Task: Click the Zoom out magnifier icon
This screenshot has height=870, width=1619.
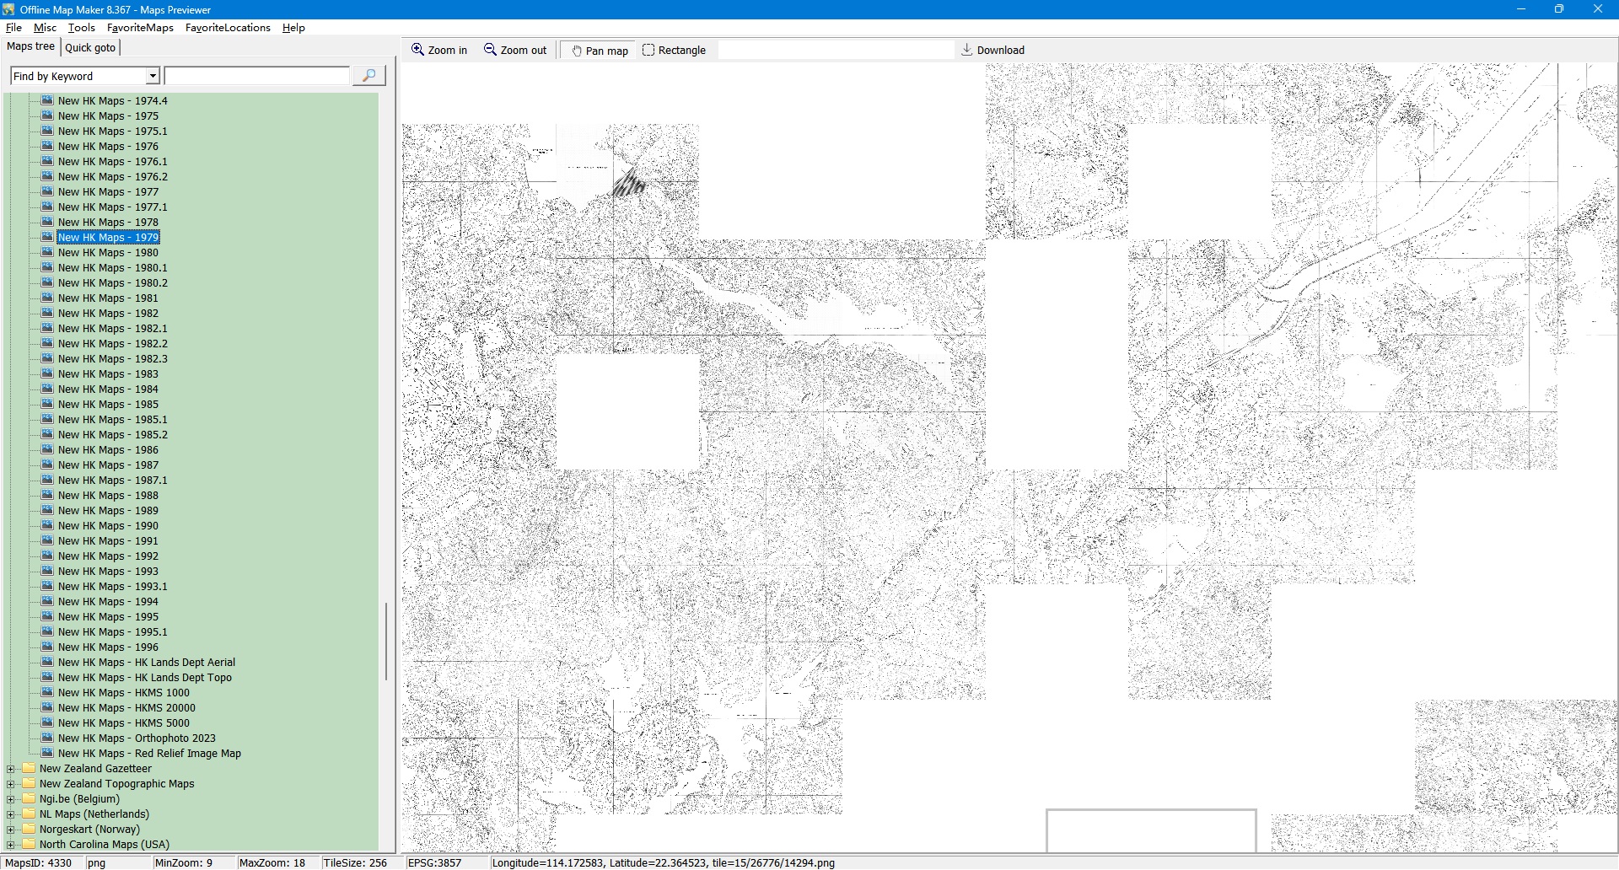Action: point(490,50)
